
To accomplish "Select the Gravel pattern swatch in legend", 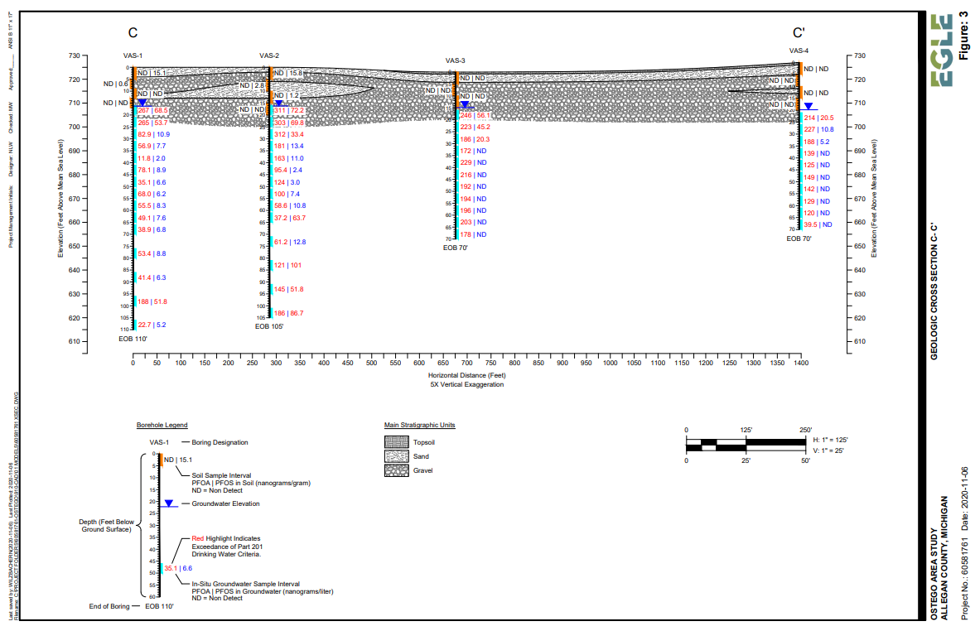I will click(x=396, y=470).
